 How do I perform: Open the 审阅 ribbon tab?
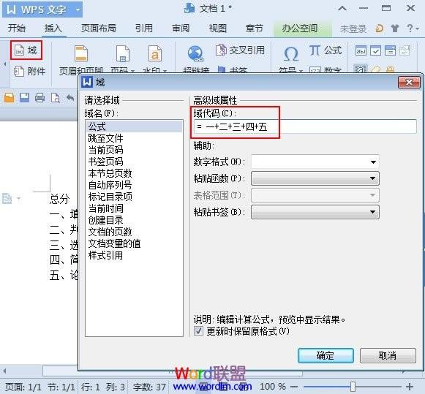tap(181, 29)
